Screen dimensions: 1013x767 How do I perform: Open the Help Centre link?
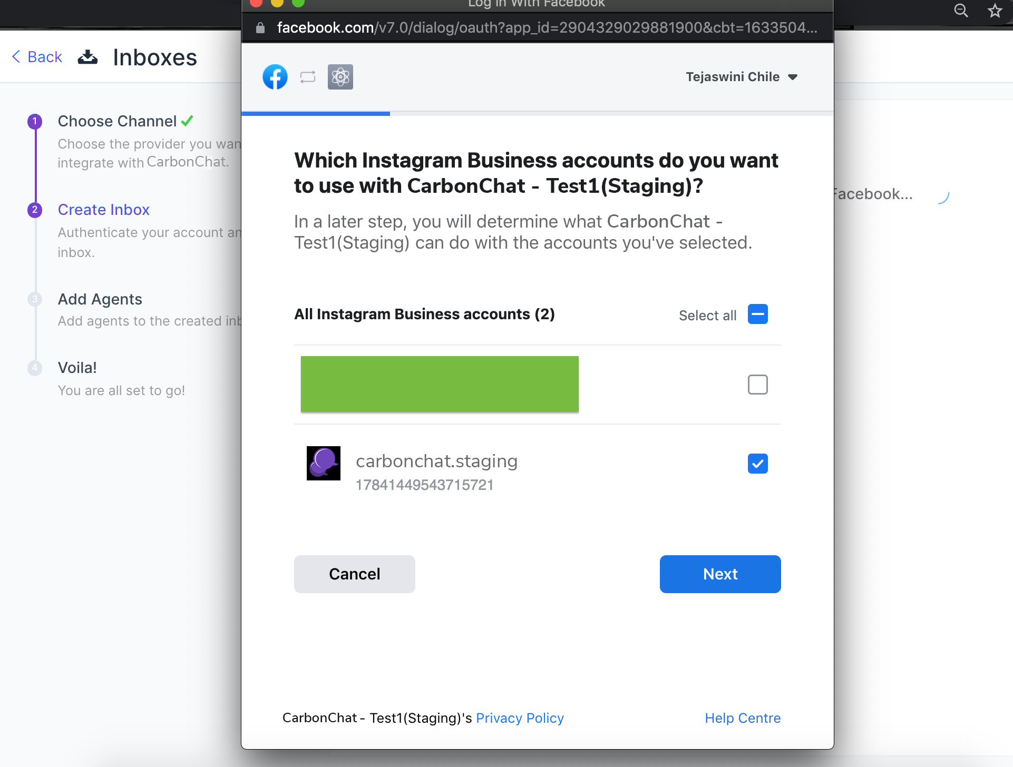pos(742,718)
